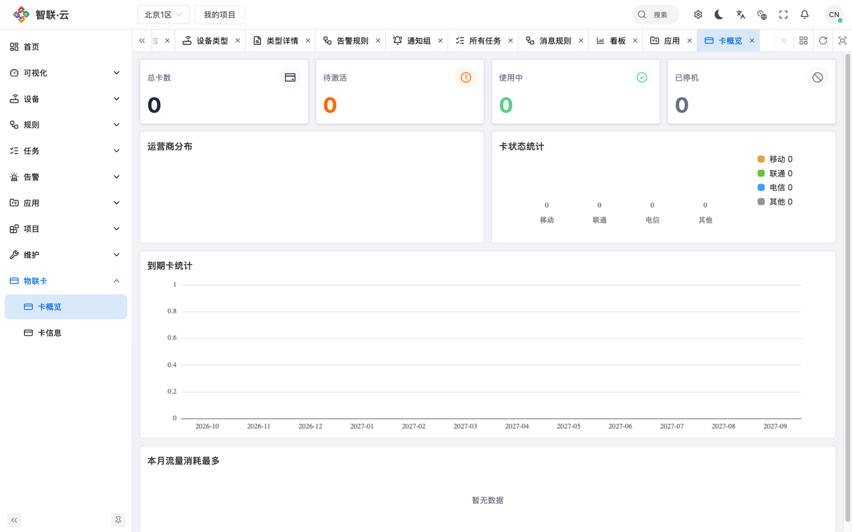Image resolution: width=852 pixels, height=532 pixels.
Task: Pin the sidebar with pin icon
Action: coord(118,520)
